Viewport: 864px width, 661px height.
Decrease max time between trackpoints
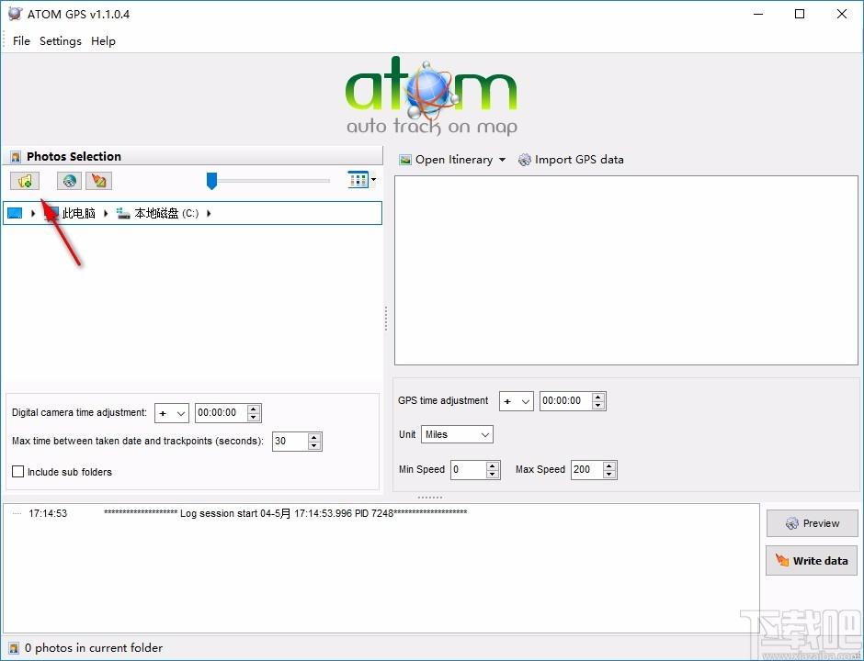pos(314,446)
